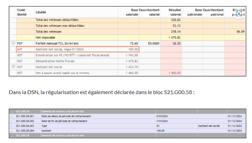This screenshot has height=143, width=252.
Task: Click 'Forfait mensuel TCL 26/64 ans'
Action: tap(57, 43)
